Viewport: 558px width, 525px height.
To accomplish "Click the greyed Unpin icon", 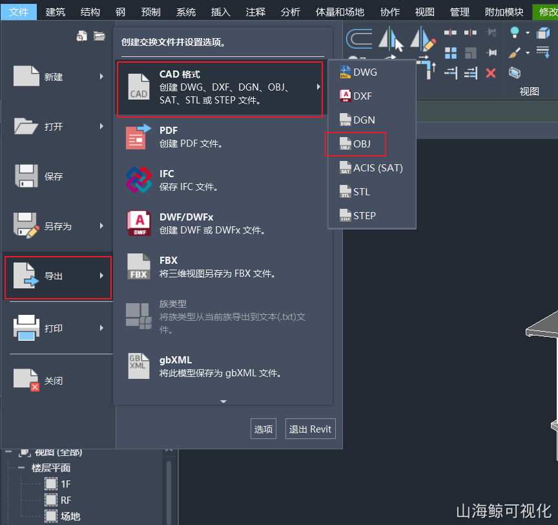I will coord(491,33).
